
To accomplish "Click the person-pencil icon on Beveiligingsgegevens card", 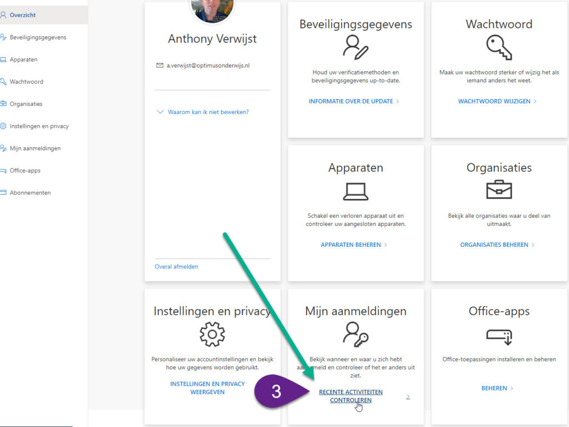I will pos(356,47).
